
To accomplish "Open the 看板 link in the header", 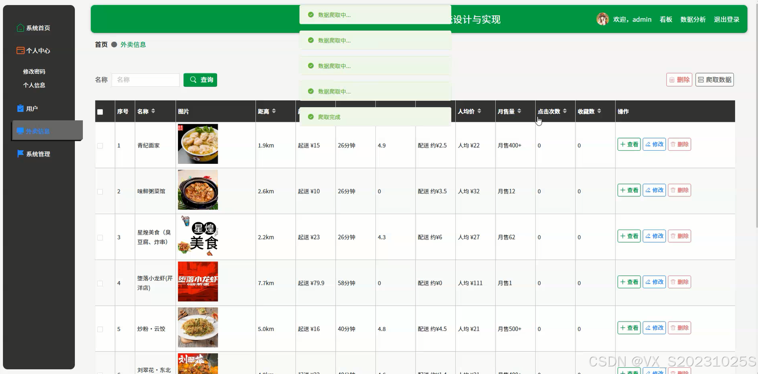I will [x=666, y=19].
